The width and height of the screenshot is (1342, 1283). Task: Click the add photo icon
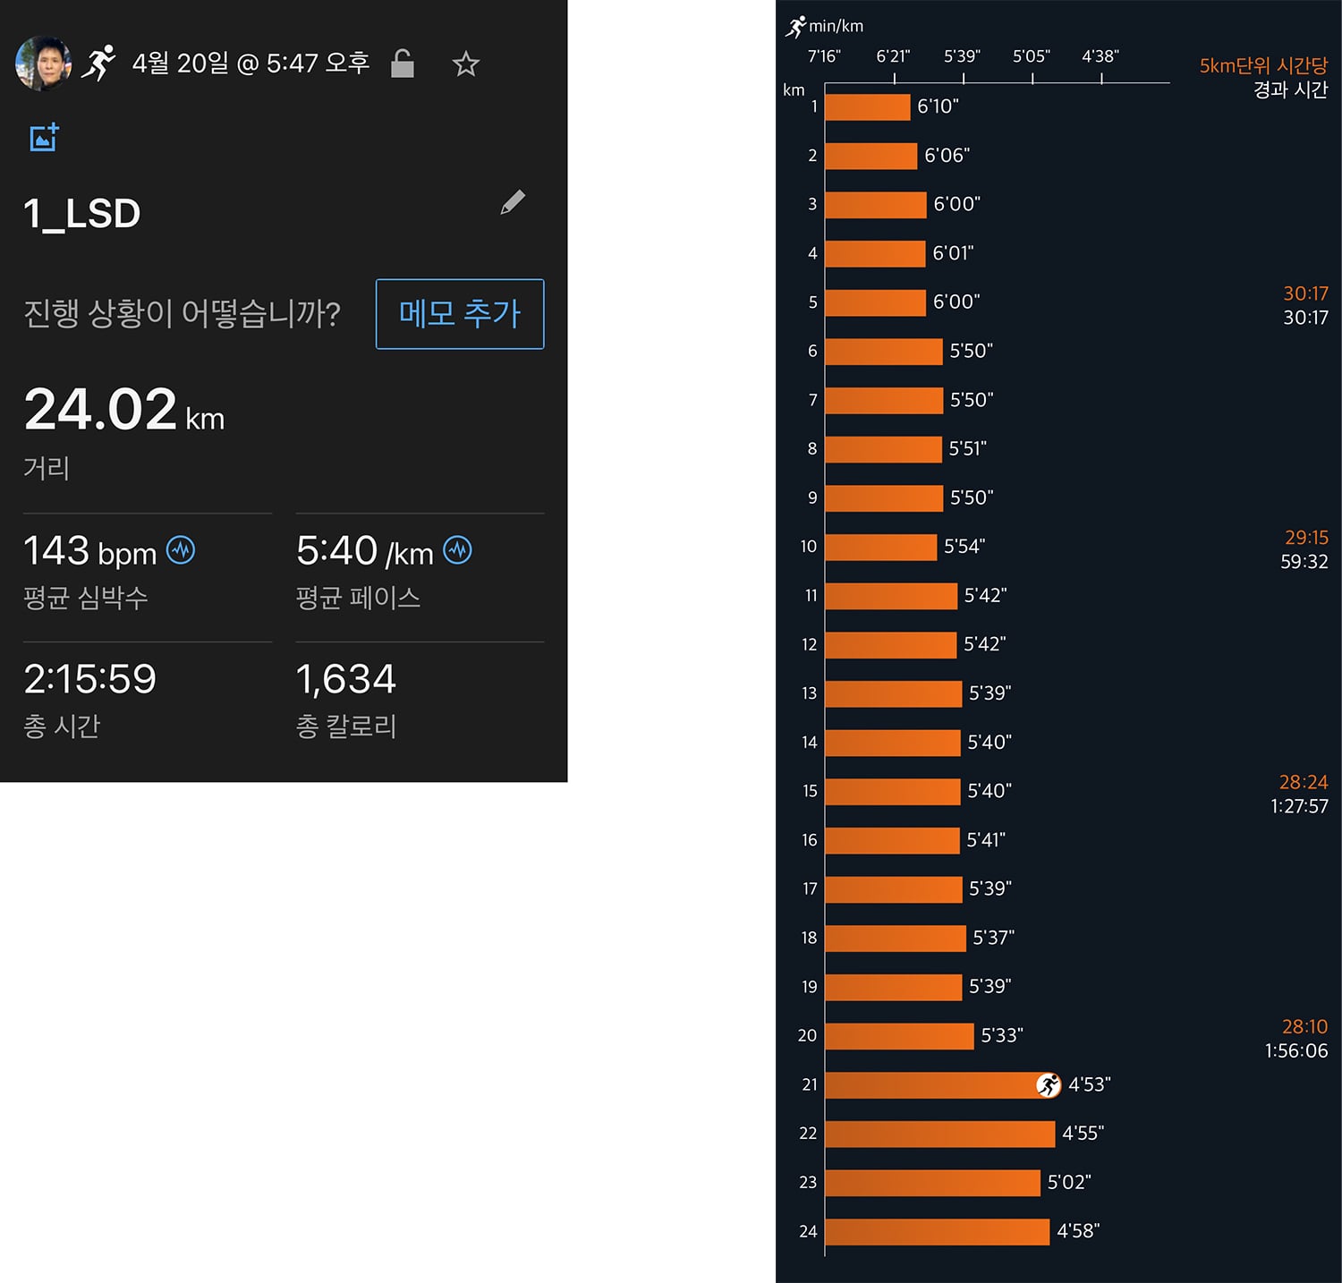tap(44, 137)
